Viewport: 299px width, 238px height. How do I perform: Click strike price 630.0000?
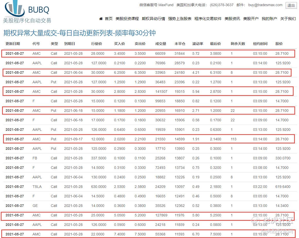99,187
